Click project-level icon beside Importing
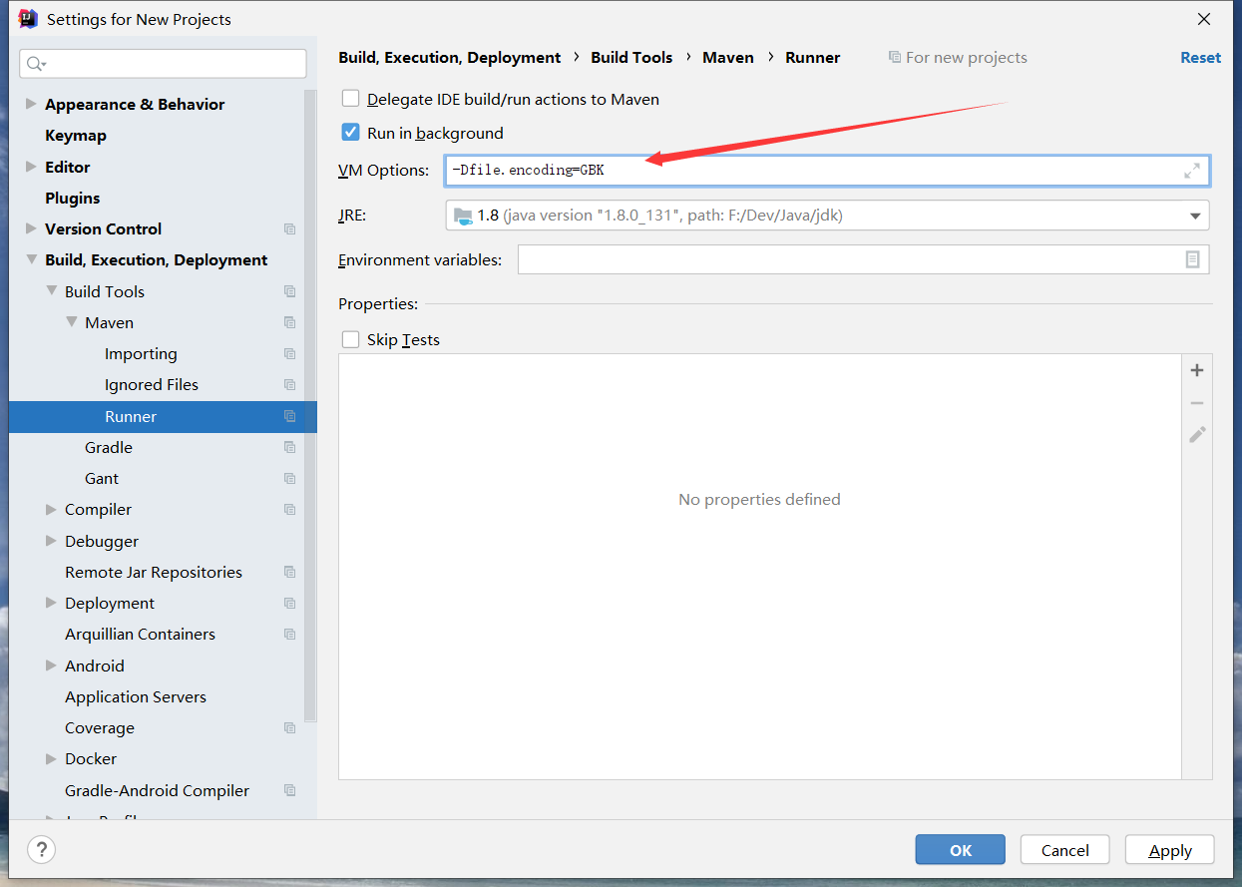Screen dimensions: 1242x887 pos(289,354)
